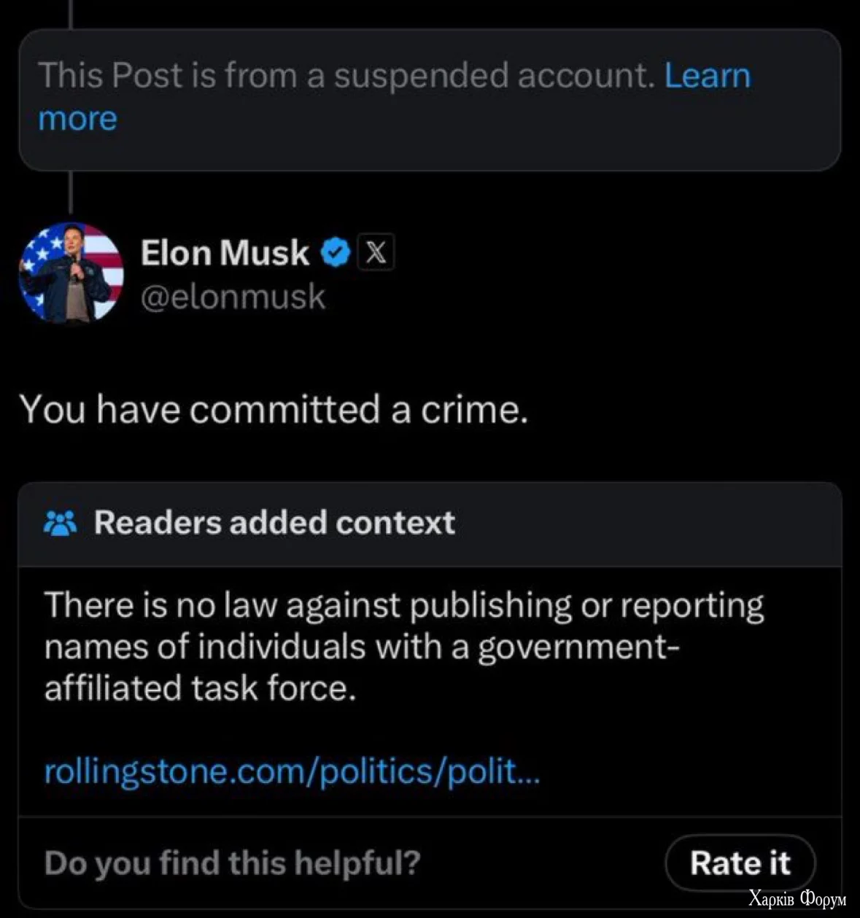Click the 'Do you find this helpful?' prompt
This screenshot has width=860, height=918.
[x=232, y=863]
